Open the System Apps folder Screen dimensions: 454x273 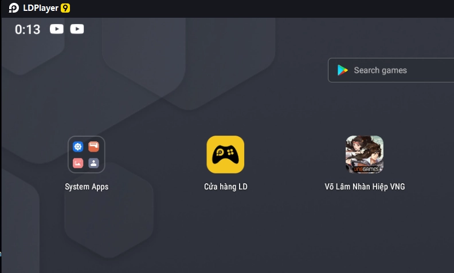click(x=87, y=155)
